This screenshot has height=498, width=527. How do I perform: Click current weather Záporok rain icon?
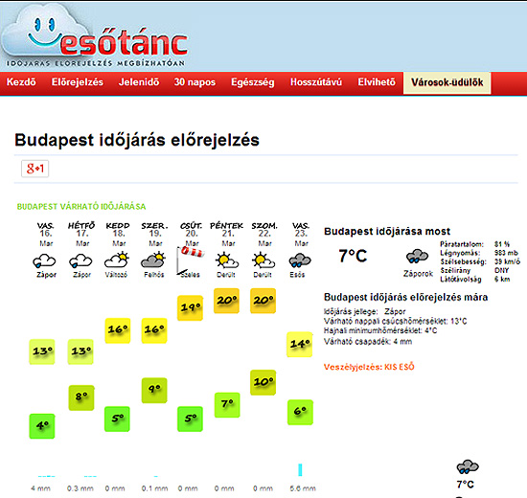pos(417,257)
